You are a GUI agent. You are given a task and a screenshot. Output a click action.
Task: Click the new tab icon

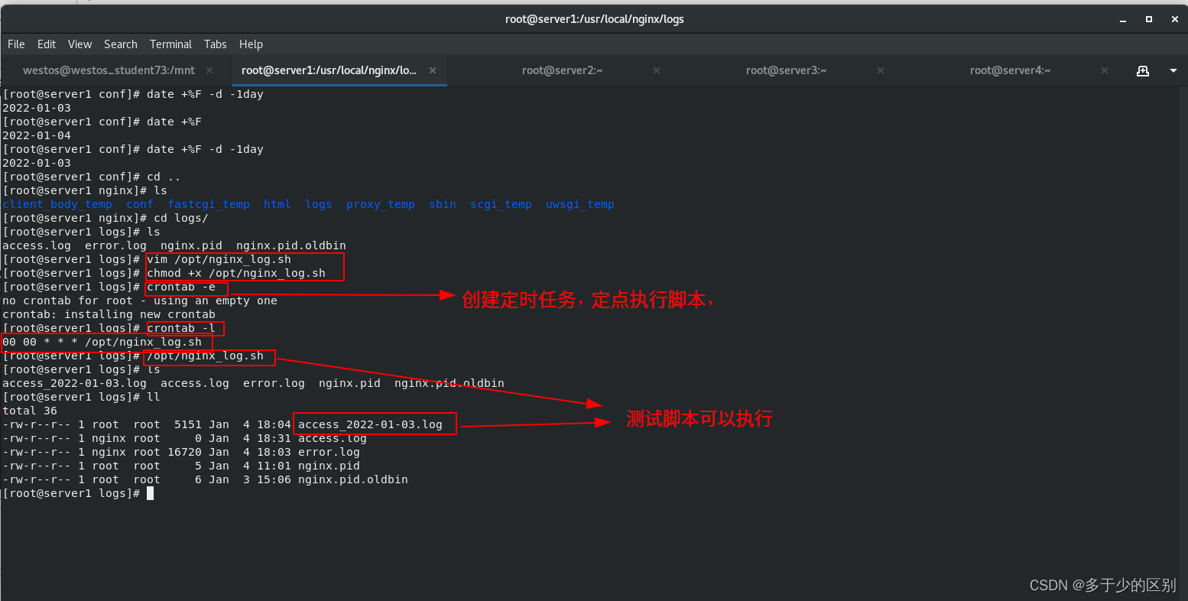coord(1143,70)
